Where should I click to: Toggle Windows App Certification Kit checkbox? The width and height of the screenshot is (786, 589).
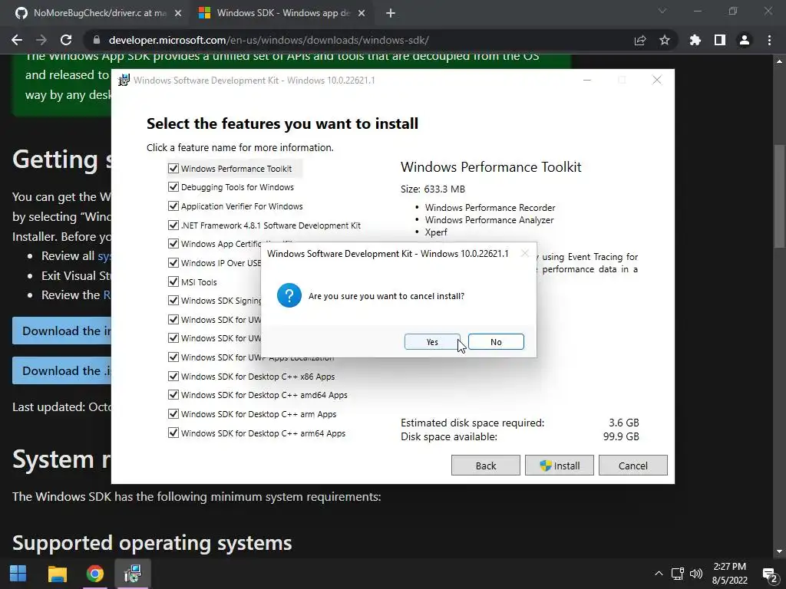173,243
